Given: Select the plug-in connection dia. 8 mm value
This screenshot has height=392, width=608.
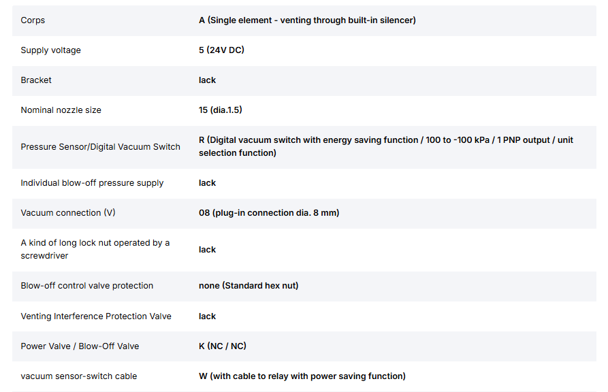Looking at the screenshot, I should tap(269, 213).
